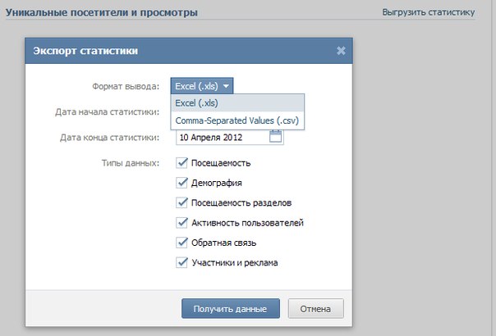Open the Выгрузить статистику link
The height and width of the screenshot is (336, 496).
click(x=429, y=12)
